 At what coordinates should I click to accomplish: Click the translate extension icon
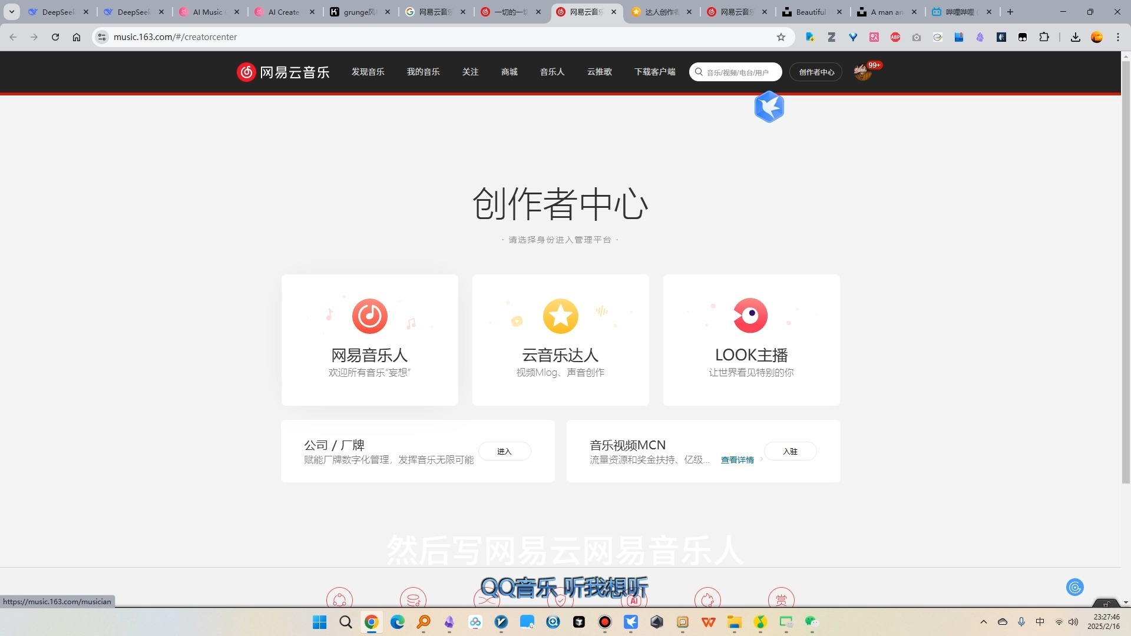pos(874,37)
